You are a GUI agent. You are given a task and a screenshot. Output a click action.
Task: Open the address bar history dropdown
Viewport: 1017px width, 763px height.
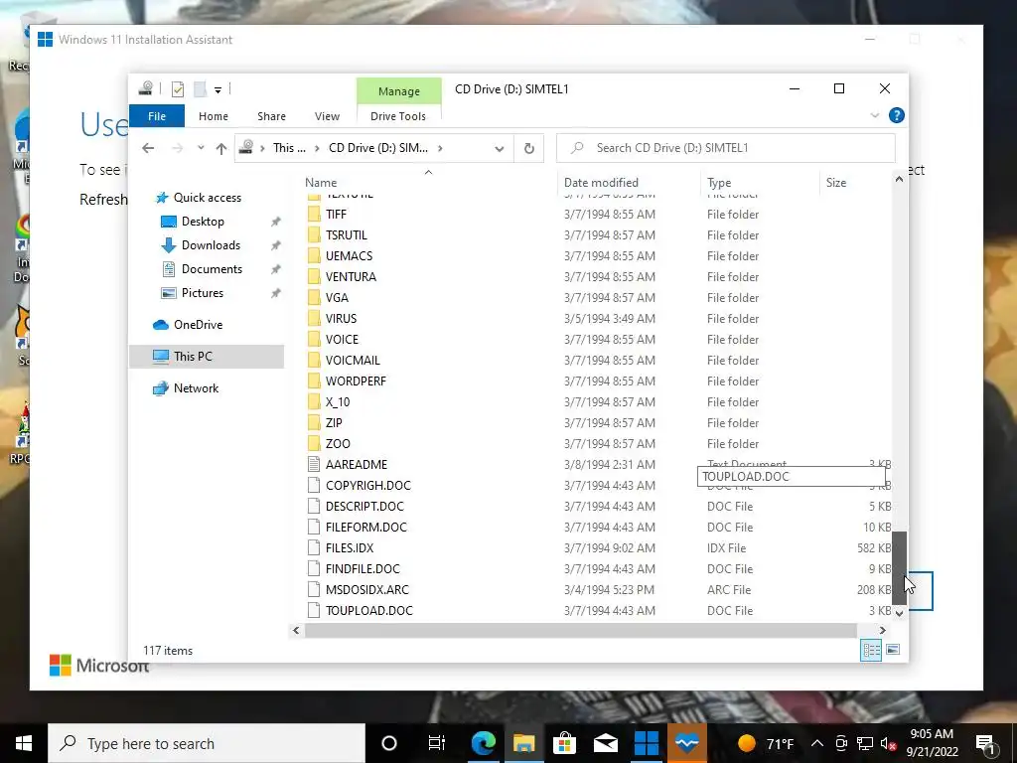(499, 149)
